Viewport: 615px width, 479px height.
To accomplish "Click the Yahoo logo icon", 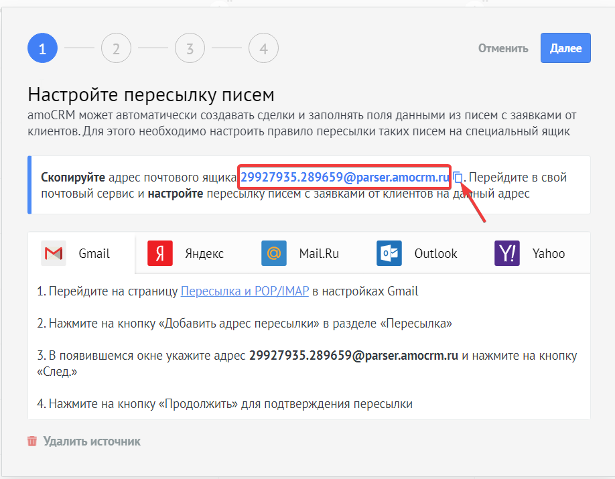I will click(507, 253).
